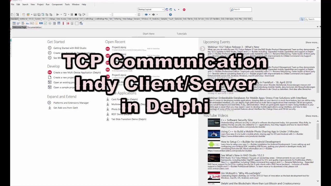Open the open-file dropdown arrow
This screenshot has height=186, width=331.
coord(32,14)
